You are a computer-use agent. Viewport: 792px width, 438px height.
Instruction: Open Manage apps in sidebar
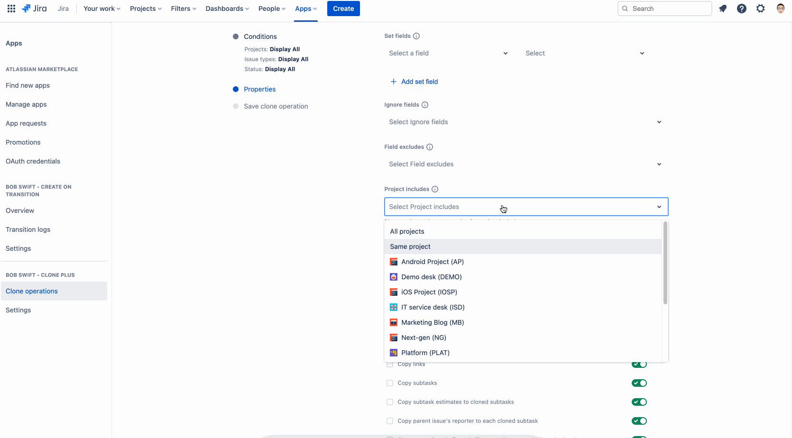pos(26,104)
